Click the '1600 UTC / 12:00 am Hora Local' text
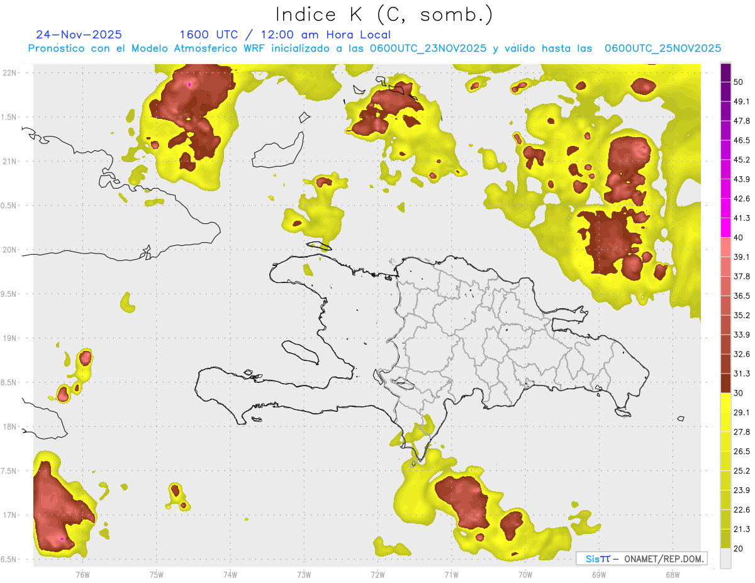755x583 pixels. click(x=285, y=35)
